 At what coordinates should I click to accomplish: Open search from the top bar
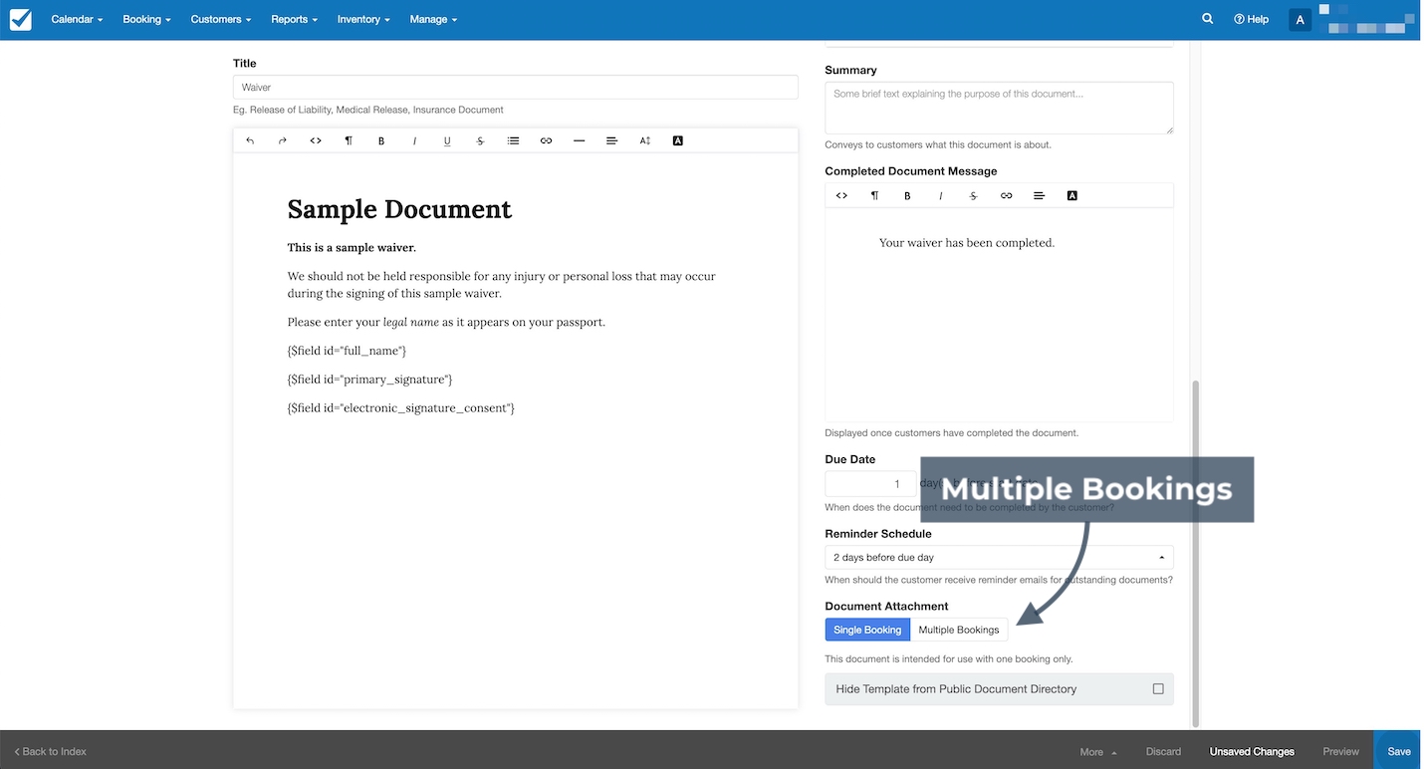1207,19
